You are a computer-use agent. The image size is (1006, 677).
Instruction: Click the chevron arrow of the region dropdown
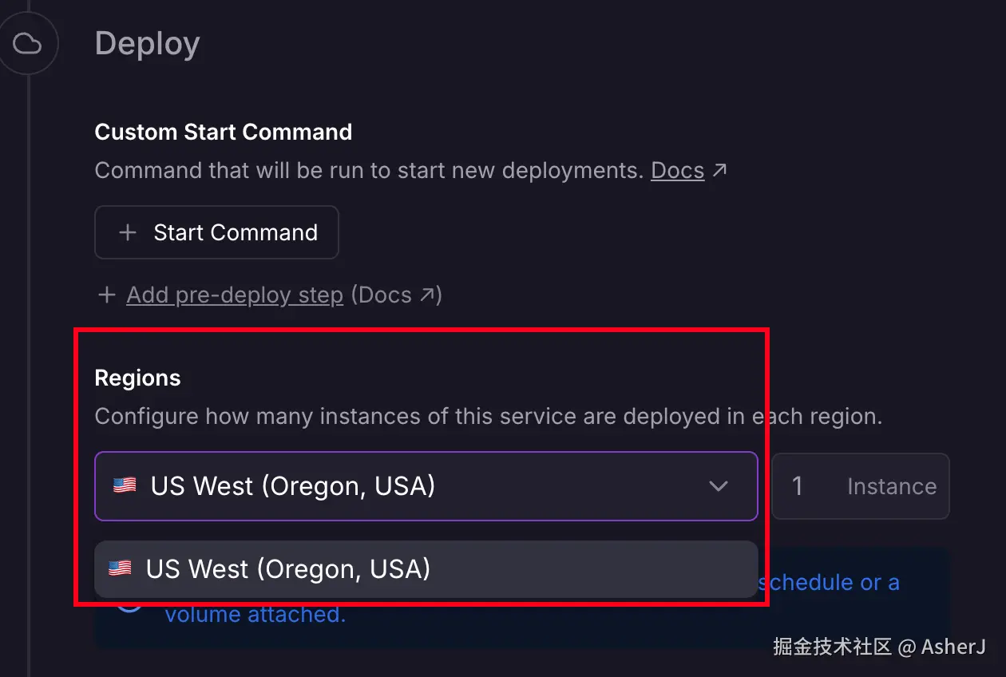pos(719,486)
